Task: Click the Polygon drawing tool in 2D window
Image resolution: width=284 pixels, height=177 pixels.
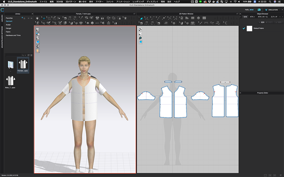Action: tap(187, 18)
